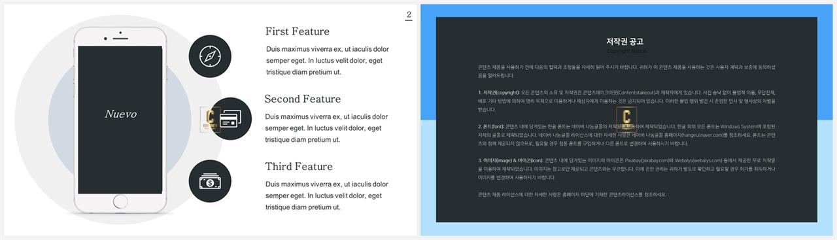Screen dimensions: 837x240
Task: Click the 1. 저작권(copyright) paragraph
Action: pos(626,101)
